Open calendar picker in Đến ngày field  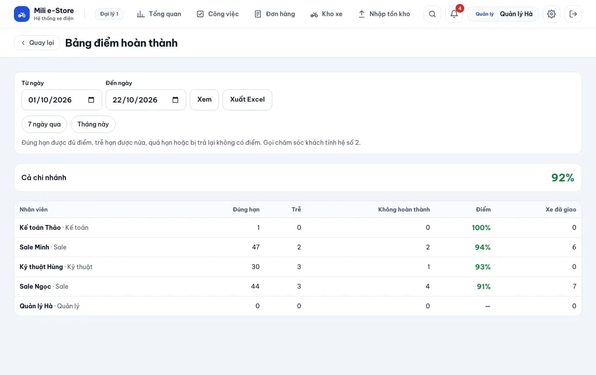pyautogui.click(x=175, y=100)
